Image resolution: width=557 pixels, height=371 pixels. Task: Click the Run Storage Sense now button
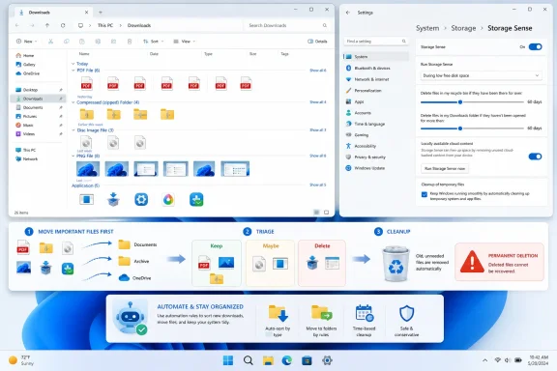[445, 169]
